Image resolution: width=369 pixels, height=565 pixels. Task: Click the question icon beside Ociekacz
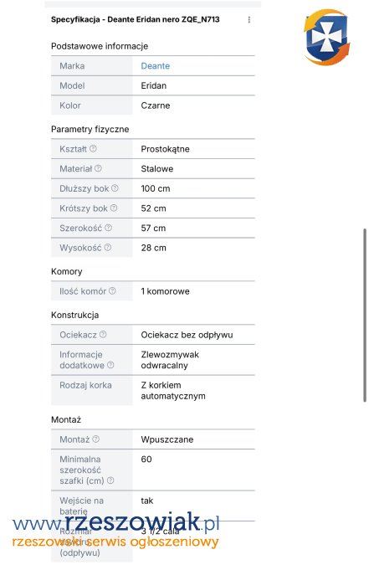[x=103, y=334]
